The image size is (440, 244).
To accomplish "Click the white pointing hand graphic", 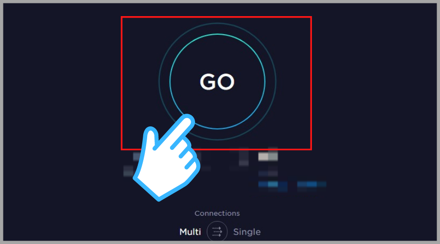I will coord(166,158).
